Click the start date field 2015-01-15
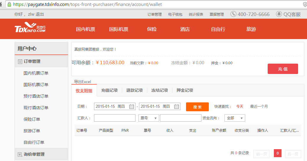 [114, 106]
